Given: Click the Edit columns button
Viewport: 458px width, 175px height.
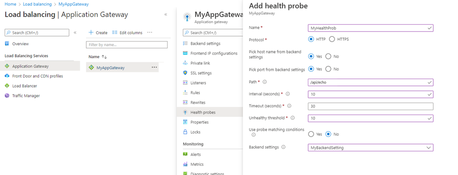Looking at the screenshot, I should 127,32.
